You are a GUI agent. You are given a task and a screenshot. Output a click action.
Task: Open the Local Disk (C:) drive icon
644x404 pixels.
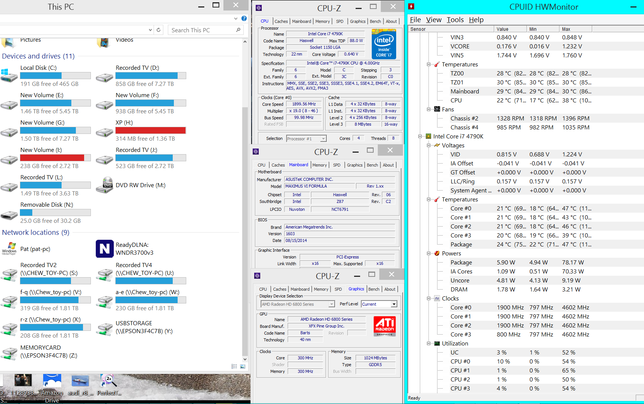tap(9, 75)
